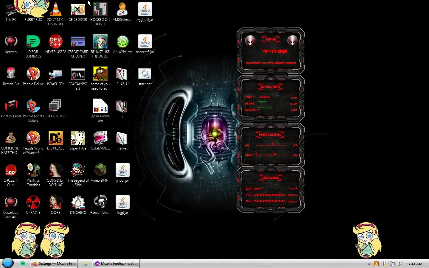Select the Super Hilda shortcut
Image resolution: width=429 pixels, height=268 pixels.
click(78, 141)
